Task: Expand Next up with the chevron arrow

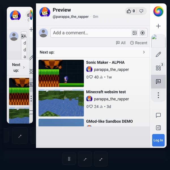Action: coord(144,52)
